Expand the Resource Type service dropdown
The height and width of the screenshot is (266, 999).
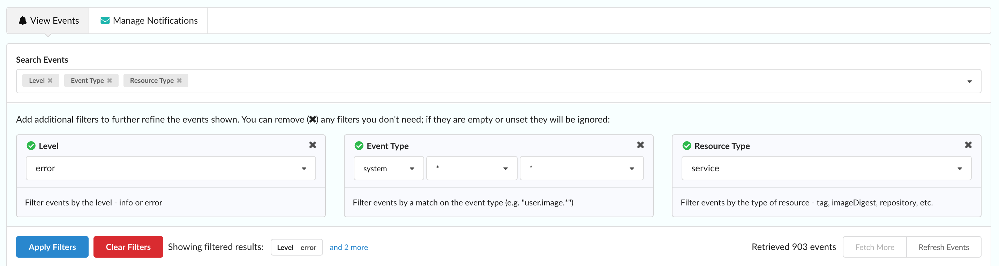coord(826,169)
